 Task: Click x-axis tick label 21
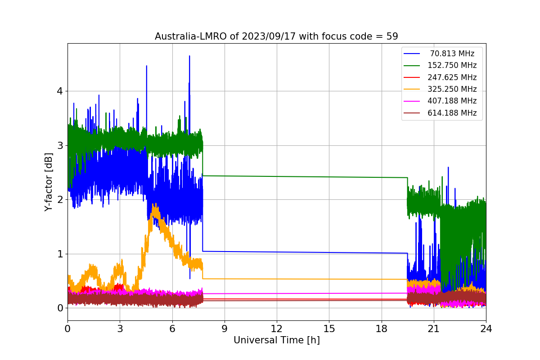click(x=434, y=329)
